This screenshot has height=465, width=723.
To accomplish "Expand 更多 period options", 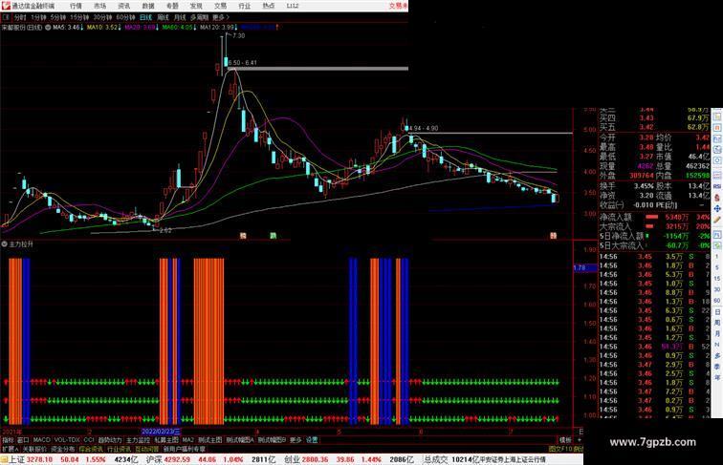I will 220,17.
